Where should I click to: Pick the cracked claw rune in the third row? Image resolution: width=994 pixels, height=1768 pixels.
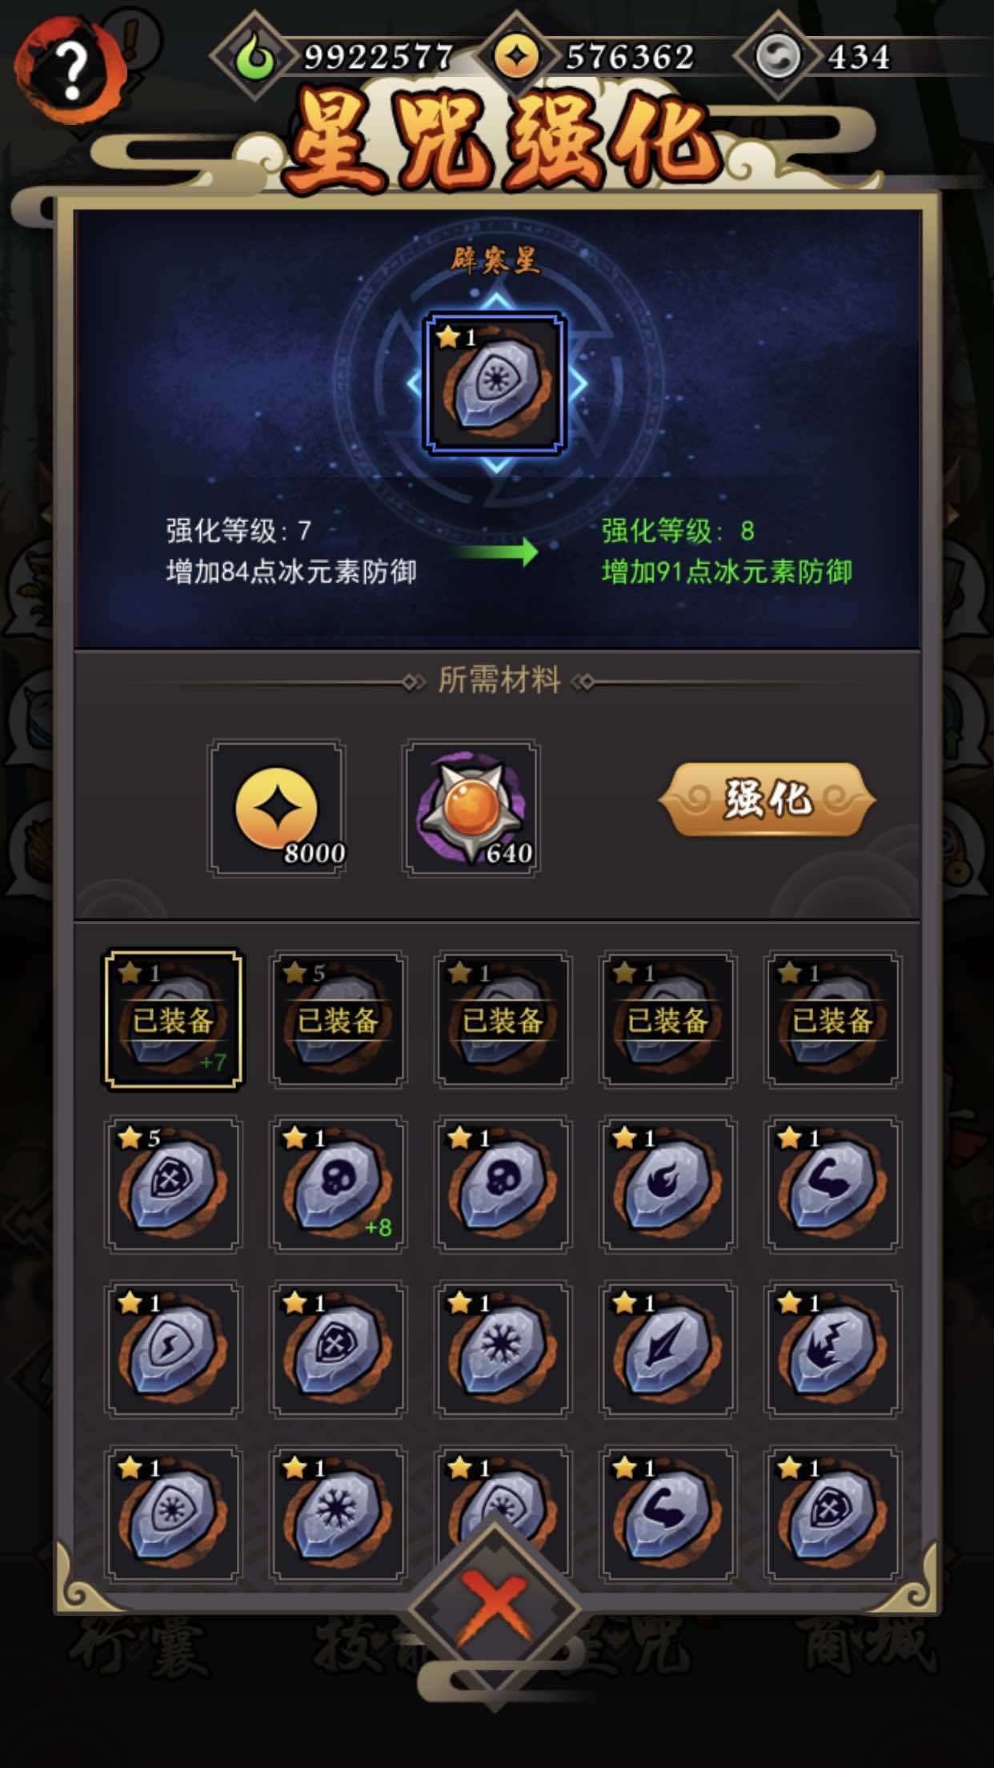832,1349
